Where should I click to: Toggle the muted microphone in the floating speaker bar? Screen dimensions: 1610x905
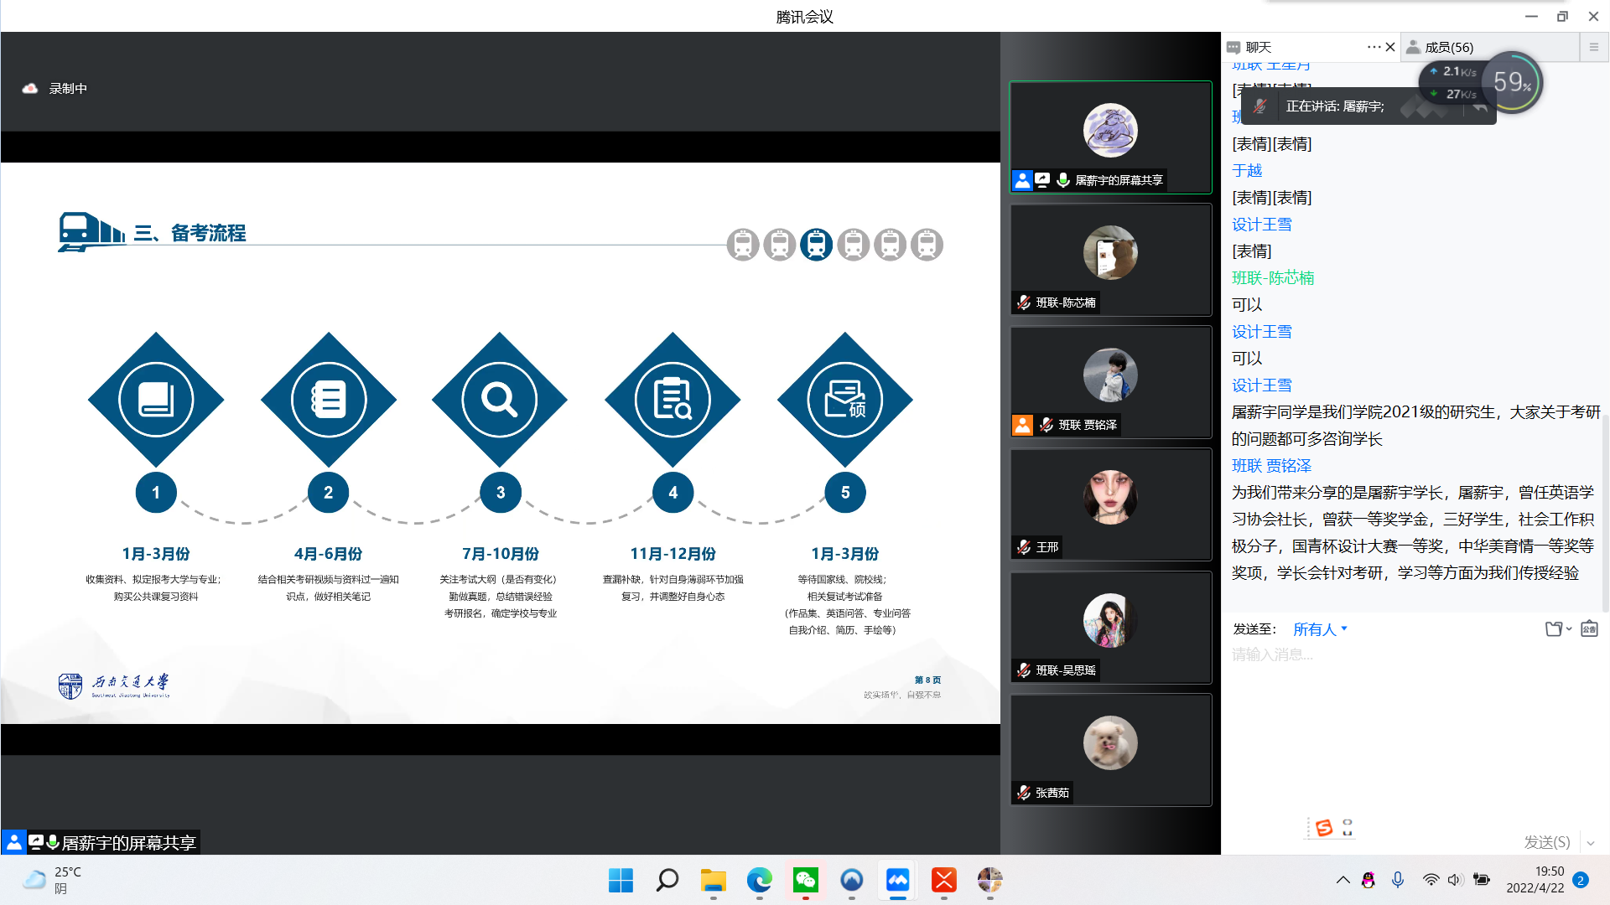click(x=1259, y=106)
